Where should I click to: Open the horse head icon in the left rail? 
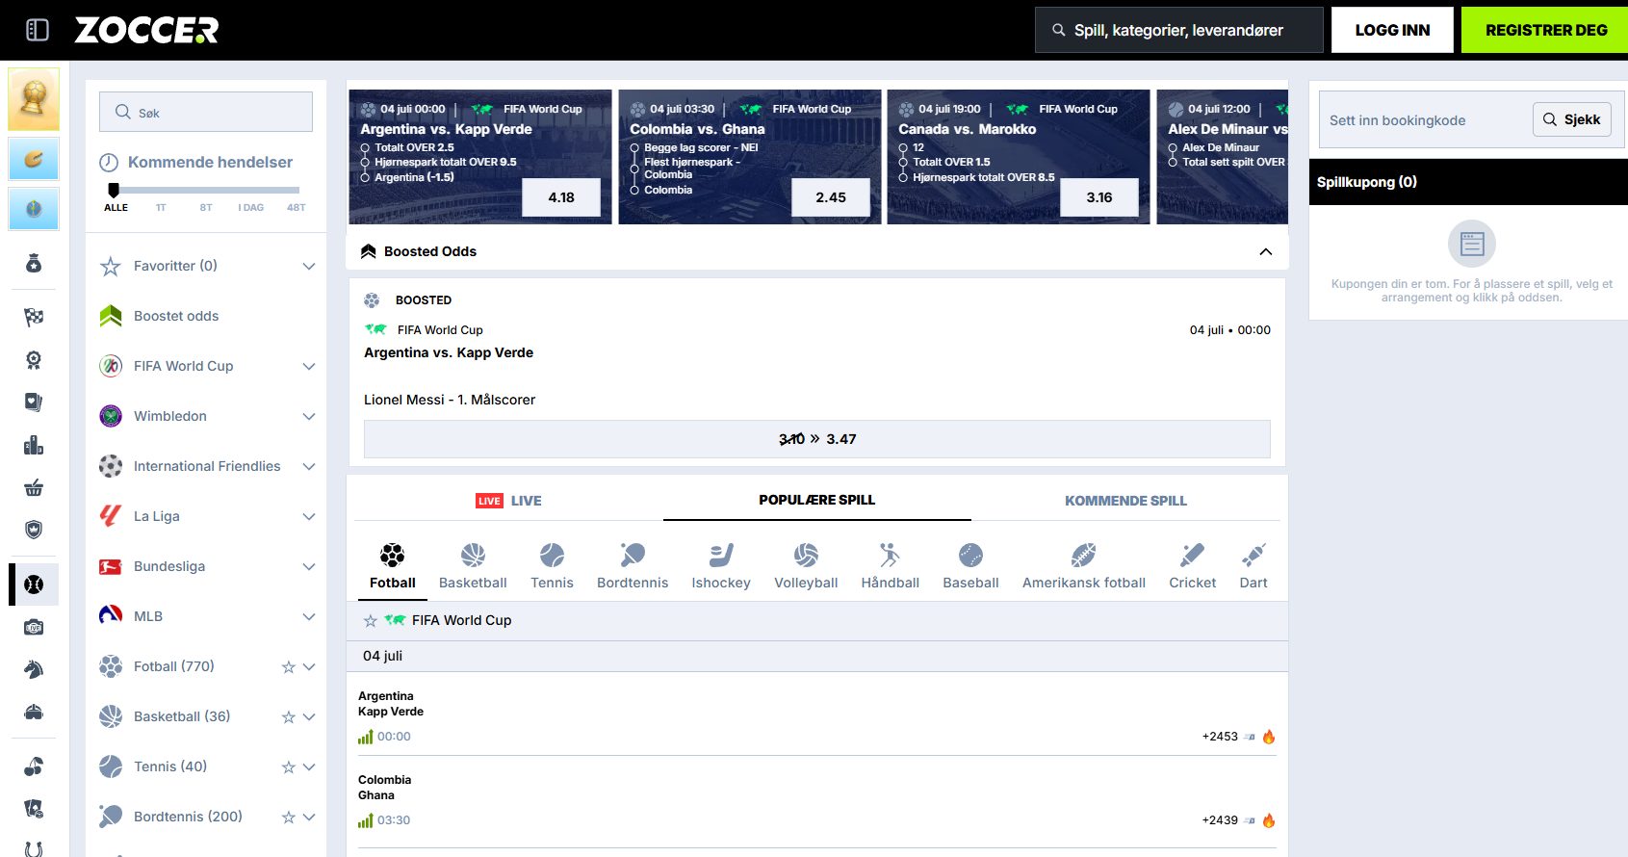click(x=34, y=669)
